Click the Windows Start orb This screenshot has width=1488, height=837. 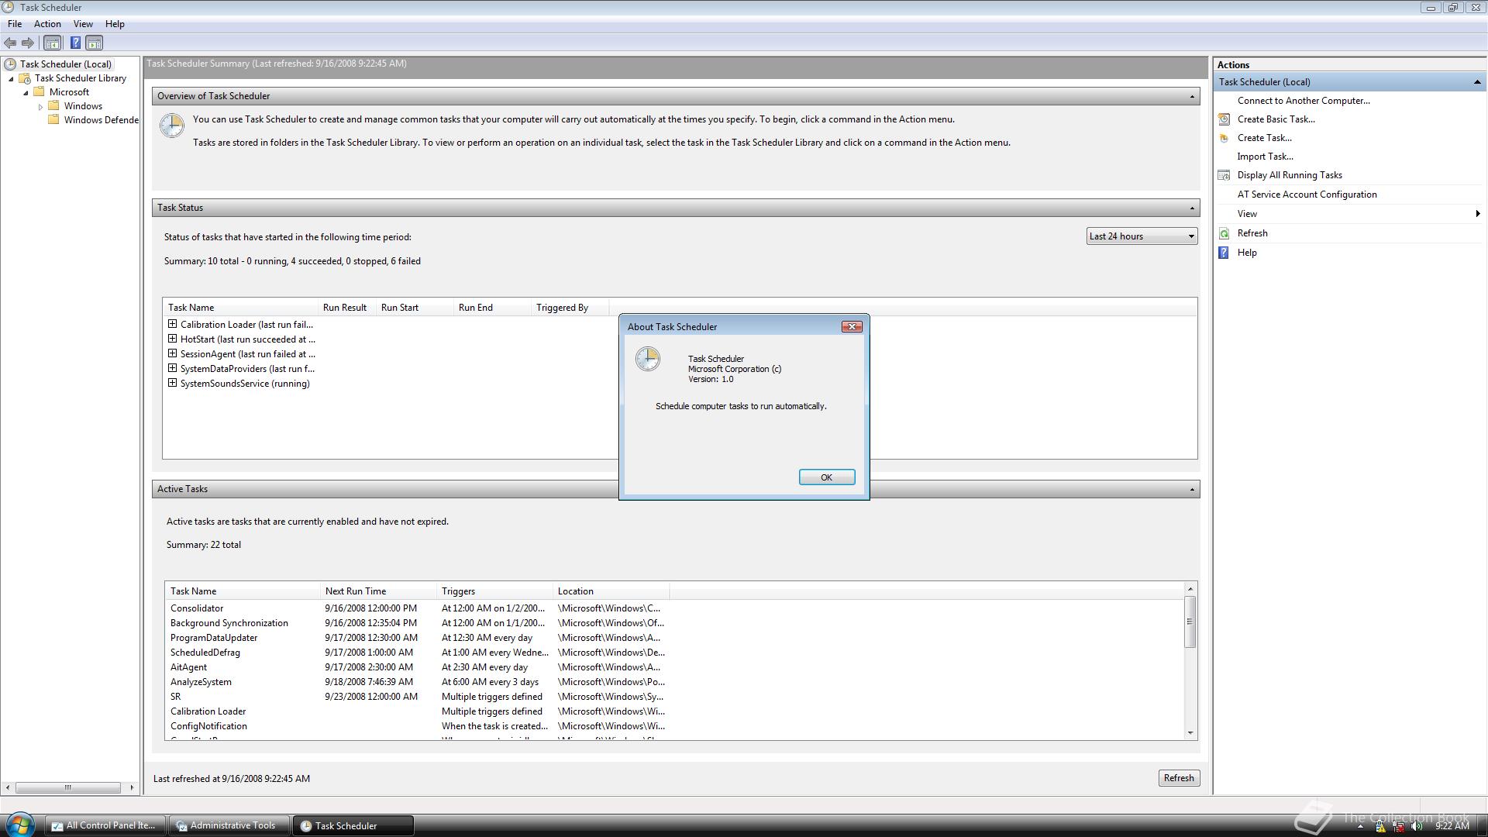point(19,825)
